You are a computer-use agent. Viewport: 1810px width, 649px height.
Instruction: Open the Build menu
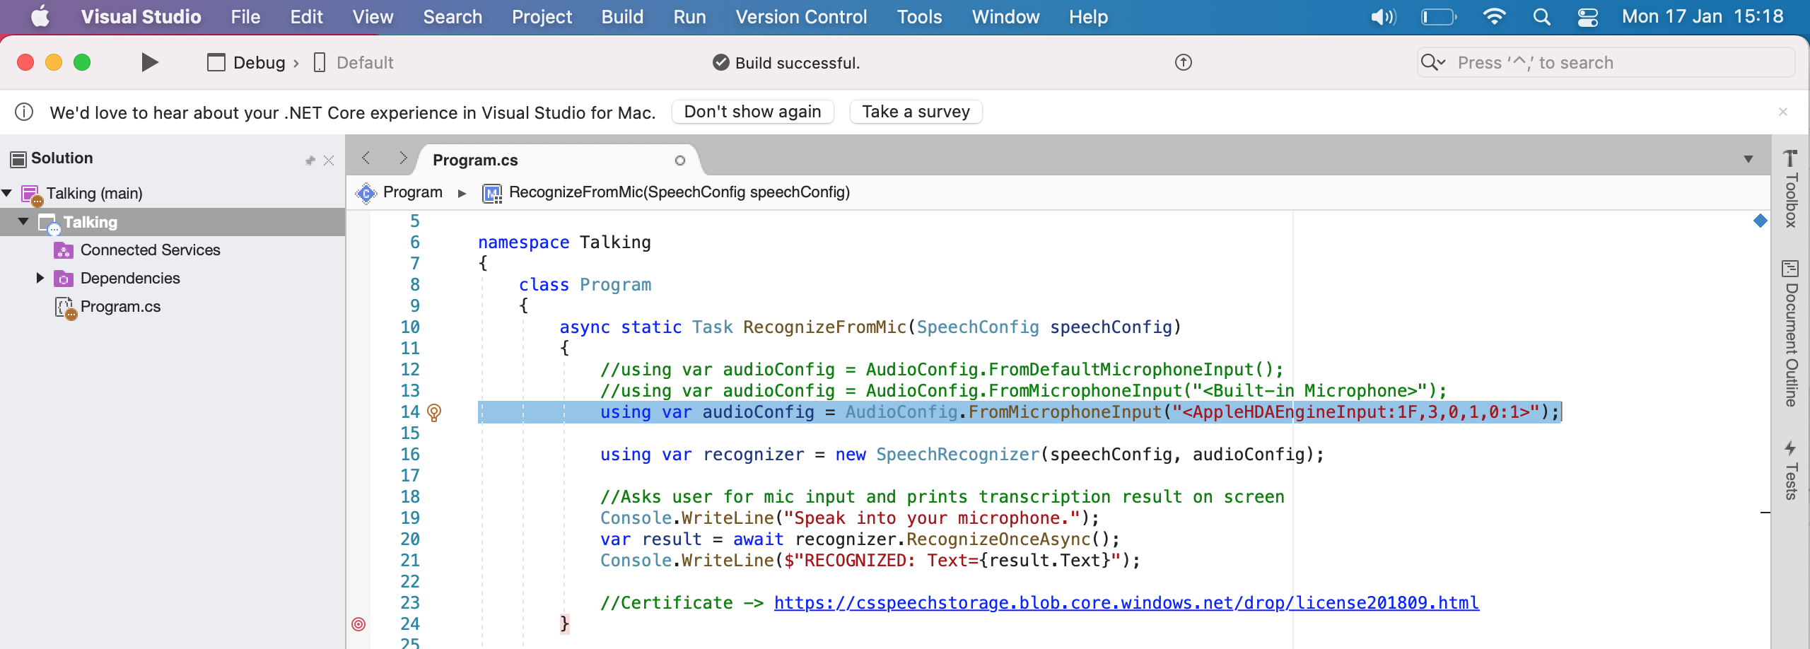pyautogui.click(x=622, y=16)
